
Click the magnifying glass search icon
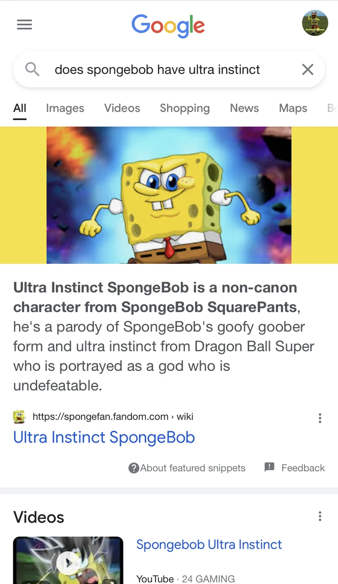31,69
